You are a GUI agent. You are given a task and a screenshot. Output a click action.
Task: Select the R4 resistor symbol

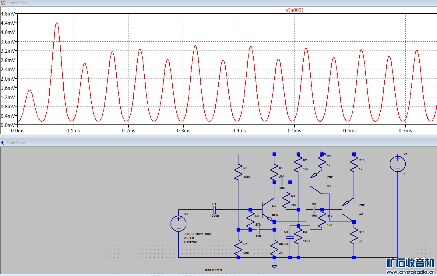[x=298, y=236]
